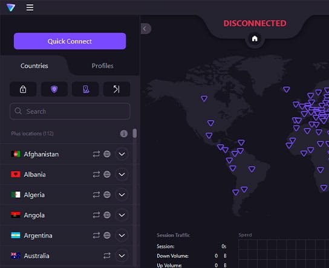Click Albania's globe icon

(x=107, y=174)
